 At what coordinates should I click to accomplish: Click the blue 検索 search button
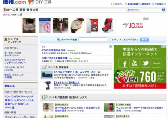click(x=144, y=40)
